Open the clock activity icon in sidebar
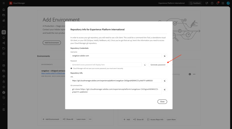The height and width of the screenshot is (129, 232). tap(4, 54)
